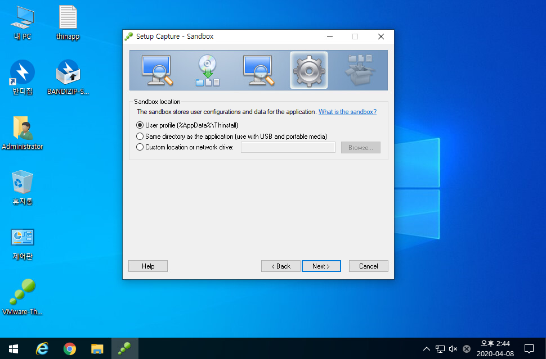Click the ThinApp taskbar button
546x359 pixels.
(x=124, y=348)
